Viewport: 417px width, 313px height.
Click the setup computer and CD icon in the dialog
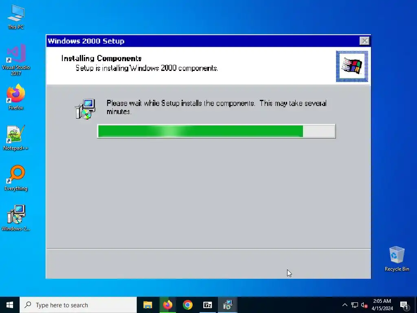[x=85, y=109]
